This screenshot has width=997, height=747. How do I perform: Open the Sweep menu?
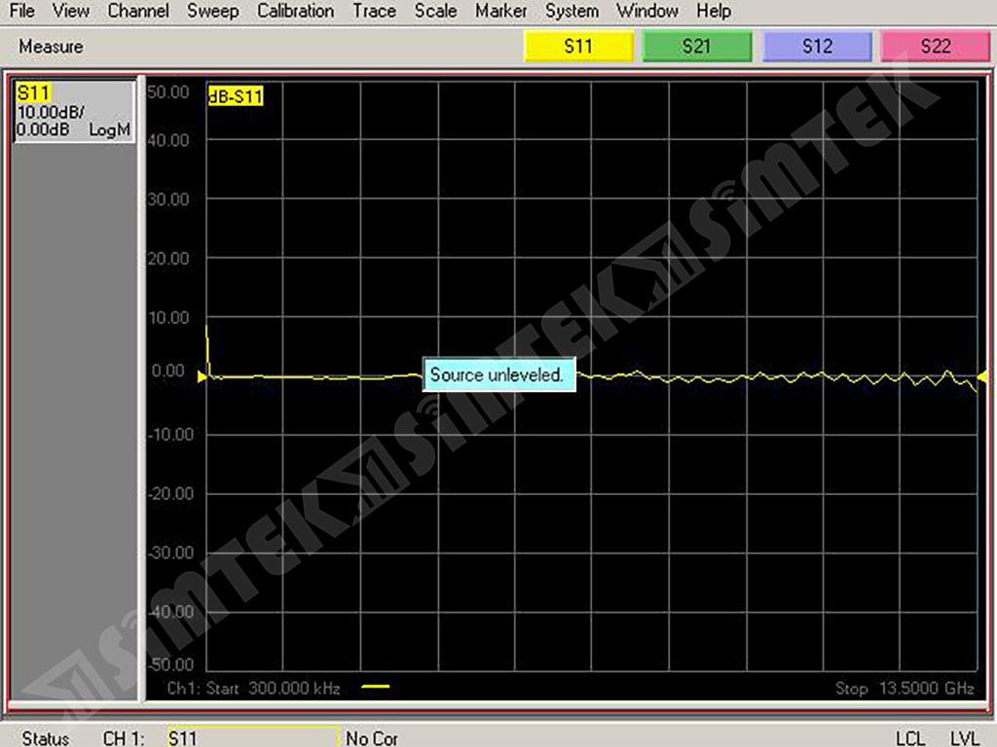pyautogui.click(x=213, y=11)
